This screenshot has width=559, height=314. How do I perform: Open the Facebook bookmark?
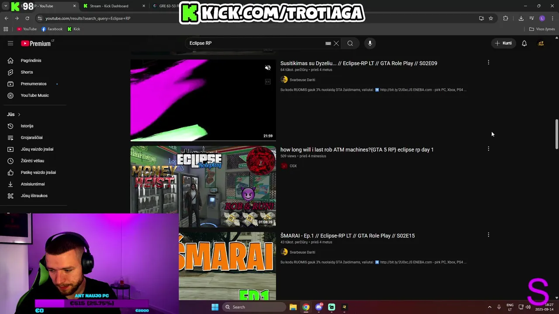click(x=52, y=29)
